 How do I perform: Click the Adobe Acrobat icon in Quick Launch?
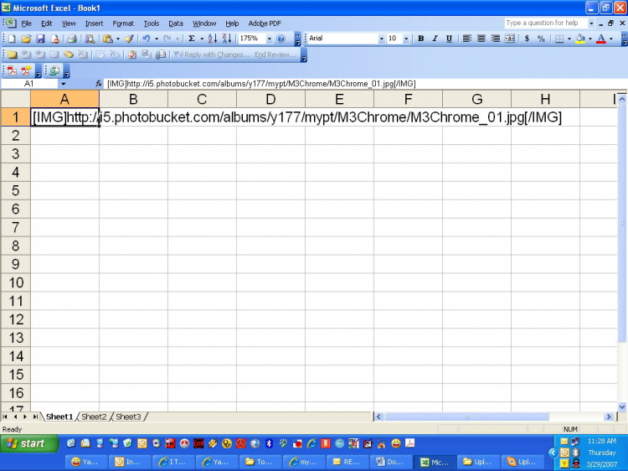409,443
